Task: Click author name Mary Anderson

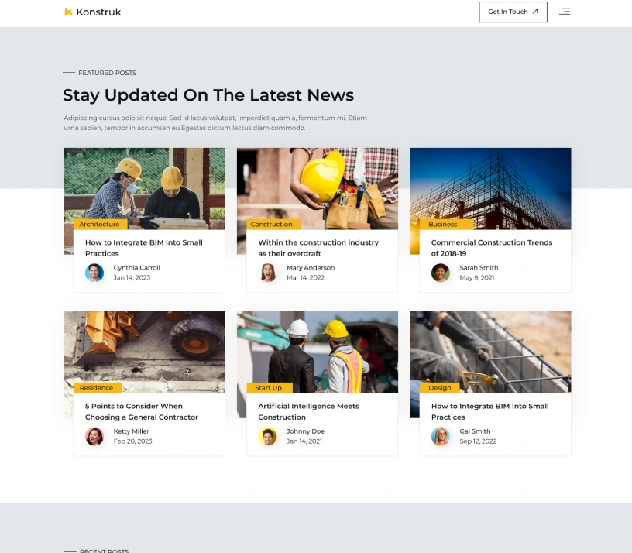Action: pos(311,268)
